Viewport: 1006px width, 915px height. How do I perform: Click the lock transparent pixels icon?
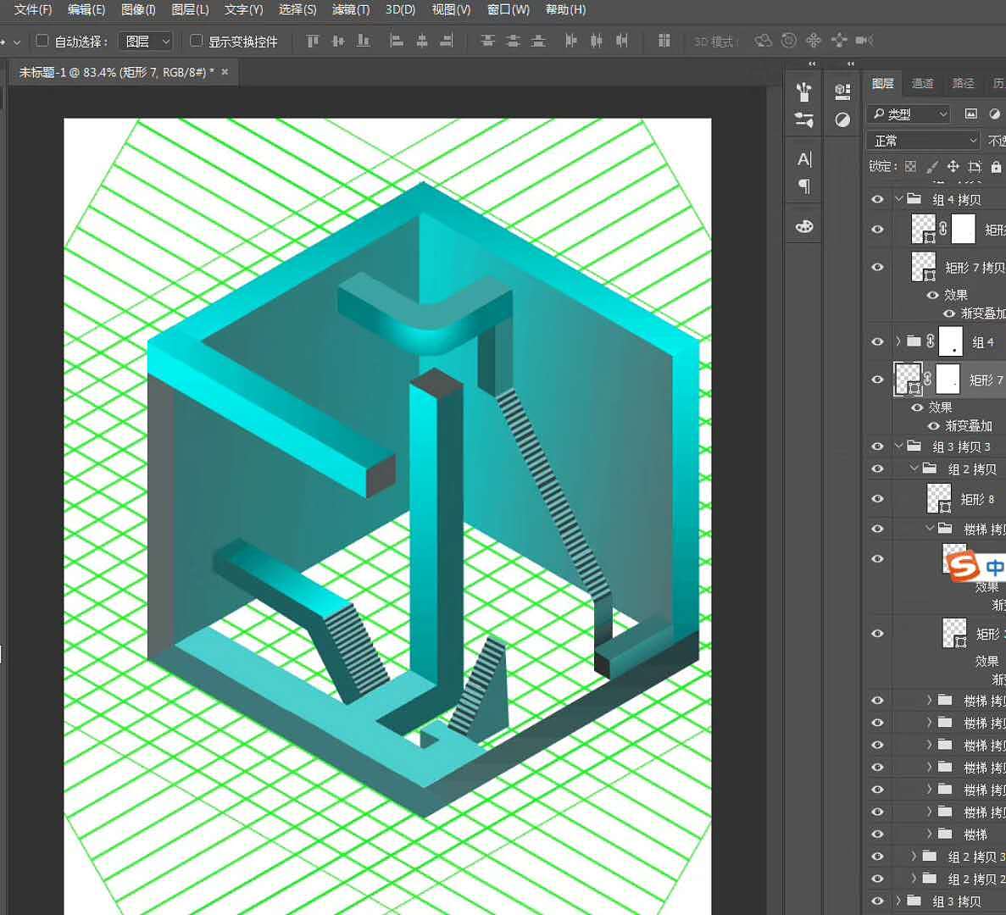910,167
